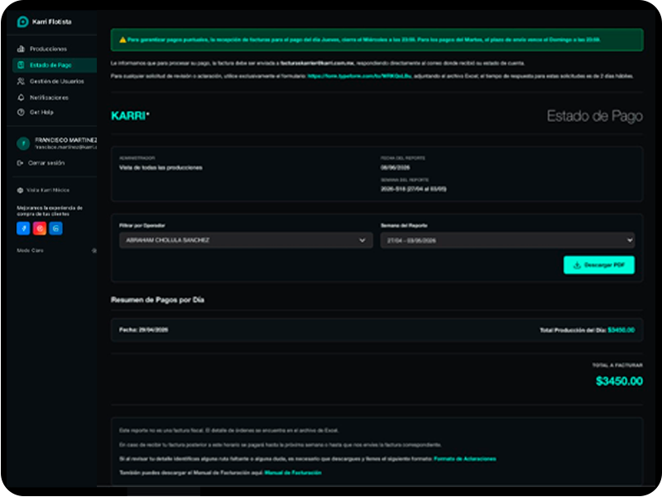The width and height of the screenshot is (662, 497).
Task: Click the Cerrar sesión logout icon
Action: click(x=20, y=163)
